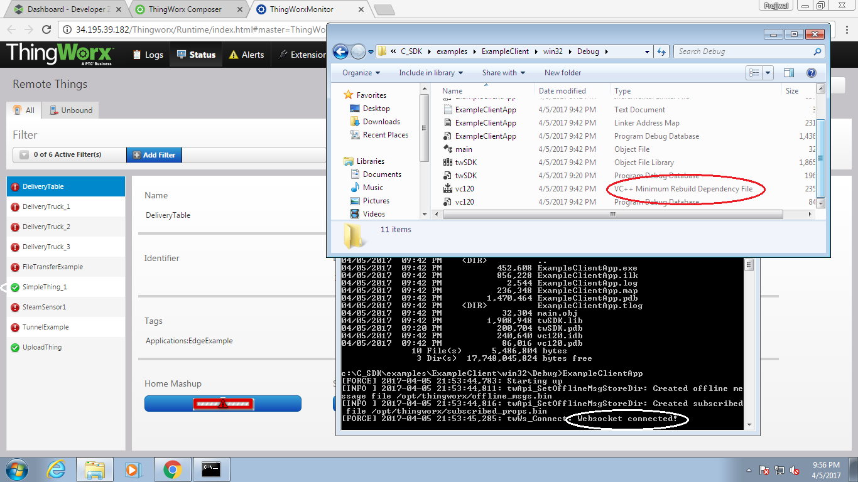
Task: Switch to the Unbound tab
Action: 70,110
